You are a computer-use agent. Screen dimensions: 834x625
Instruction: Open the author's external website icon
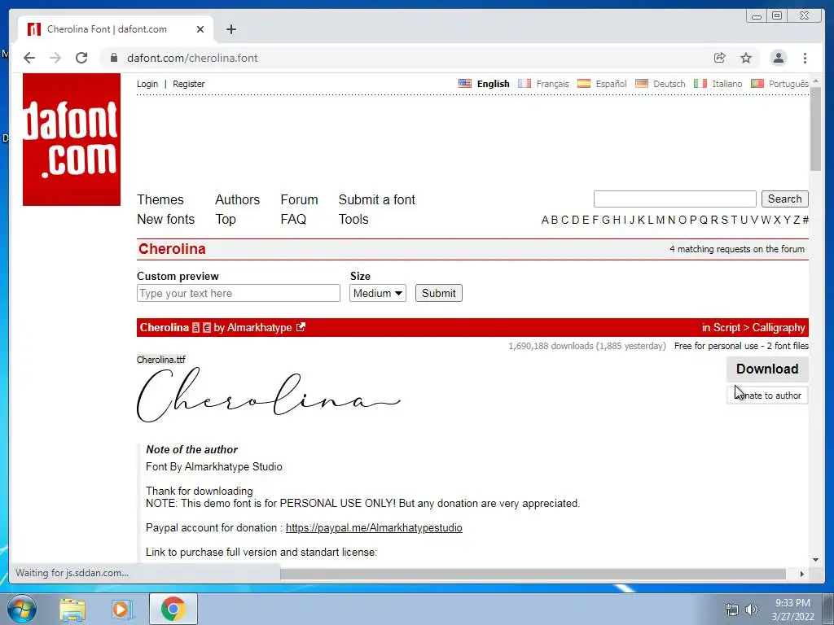tap(301, 327)
